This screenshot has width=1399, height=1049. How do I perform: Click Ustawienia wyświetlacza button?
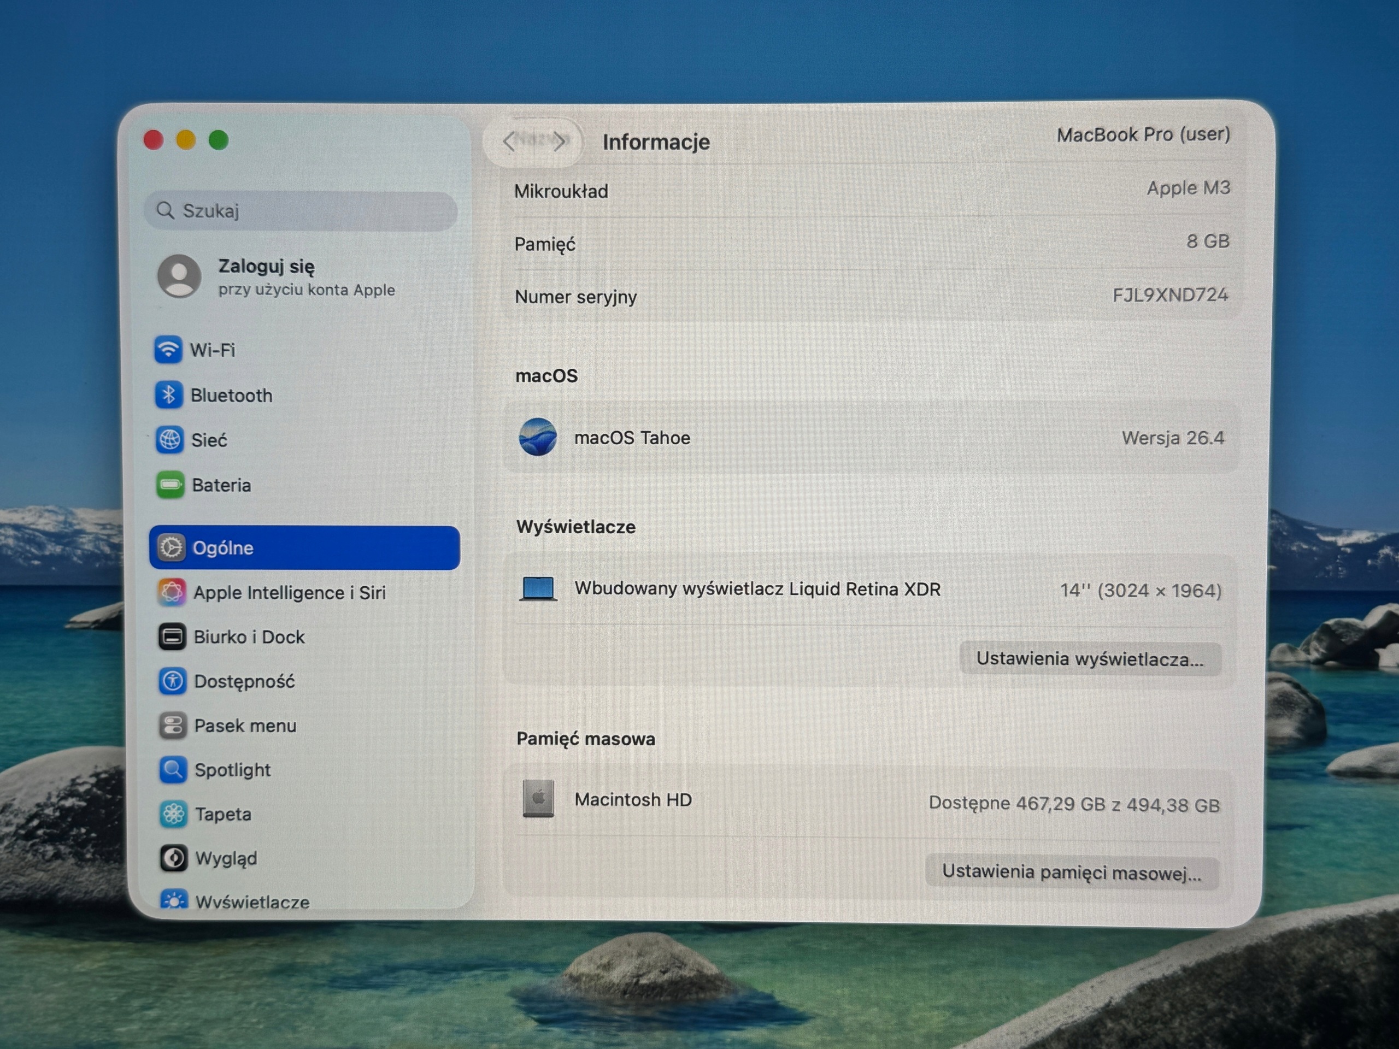(x=1090, y=659)
